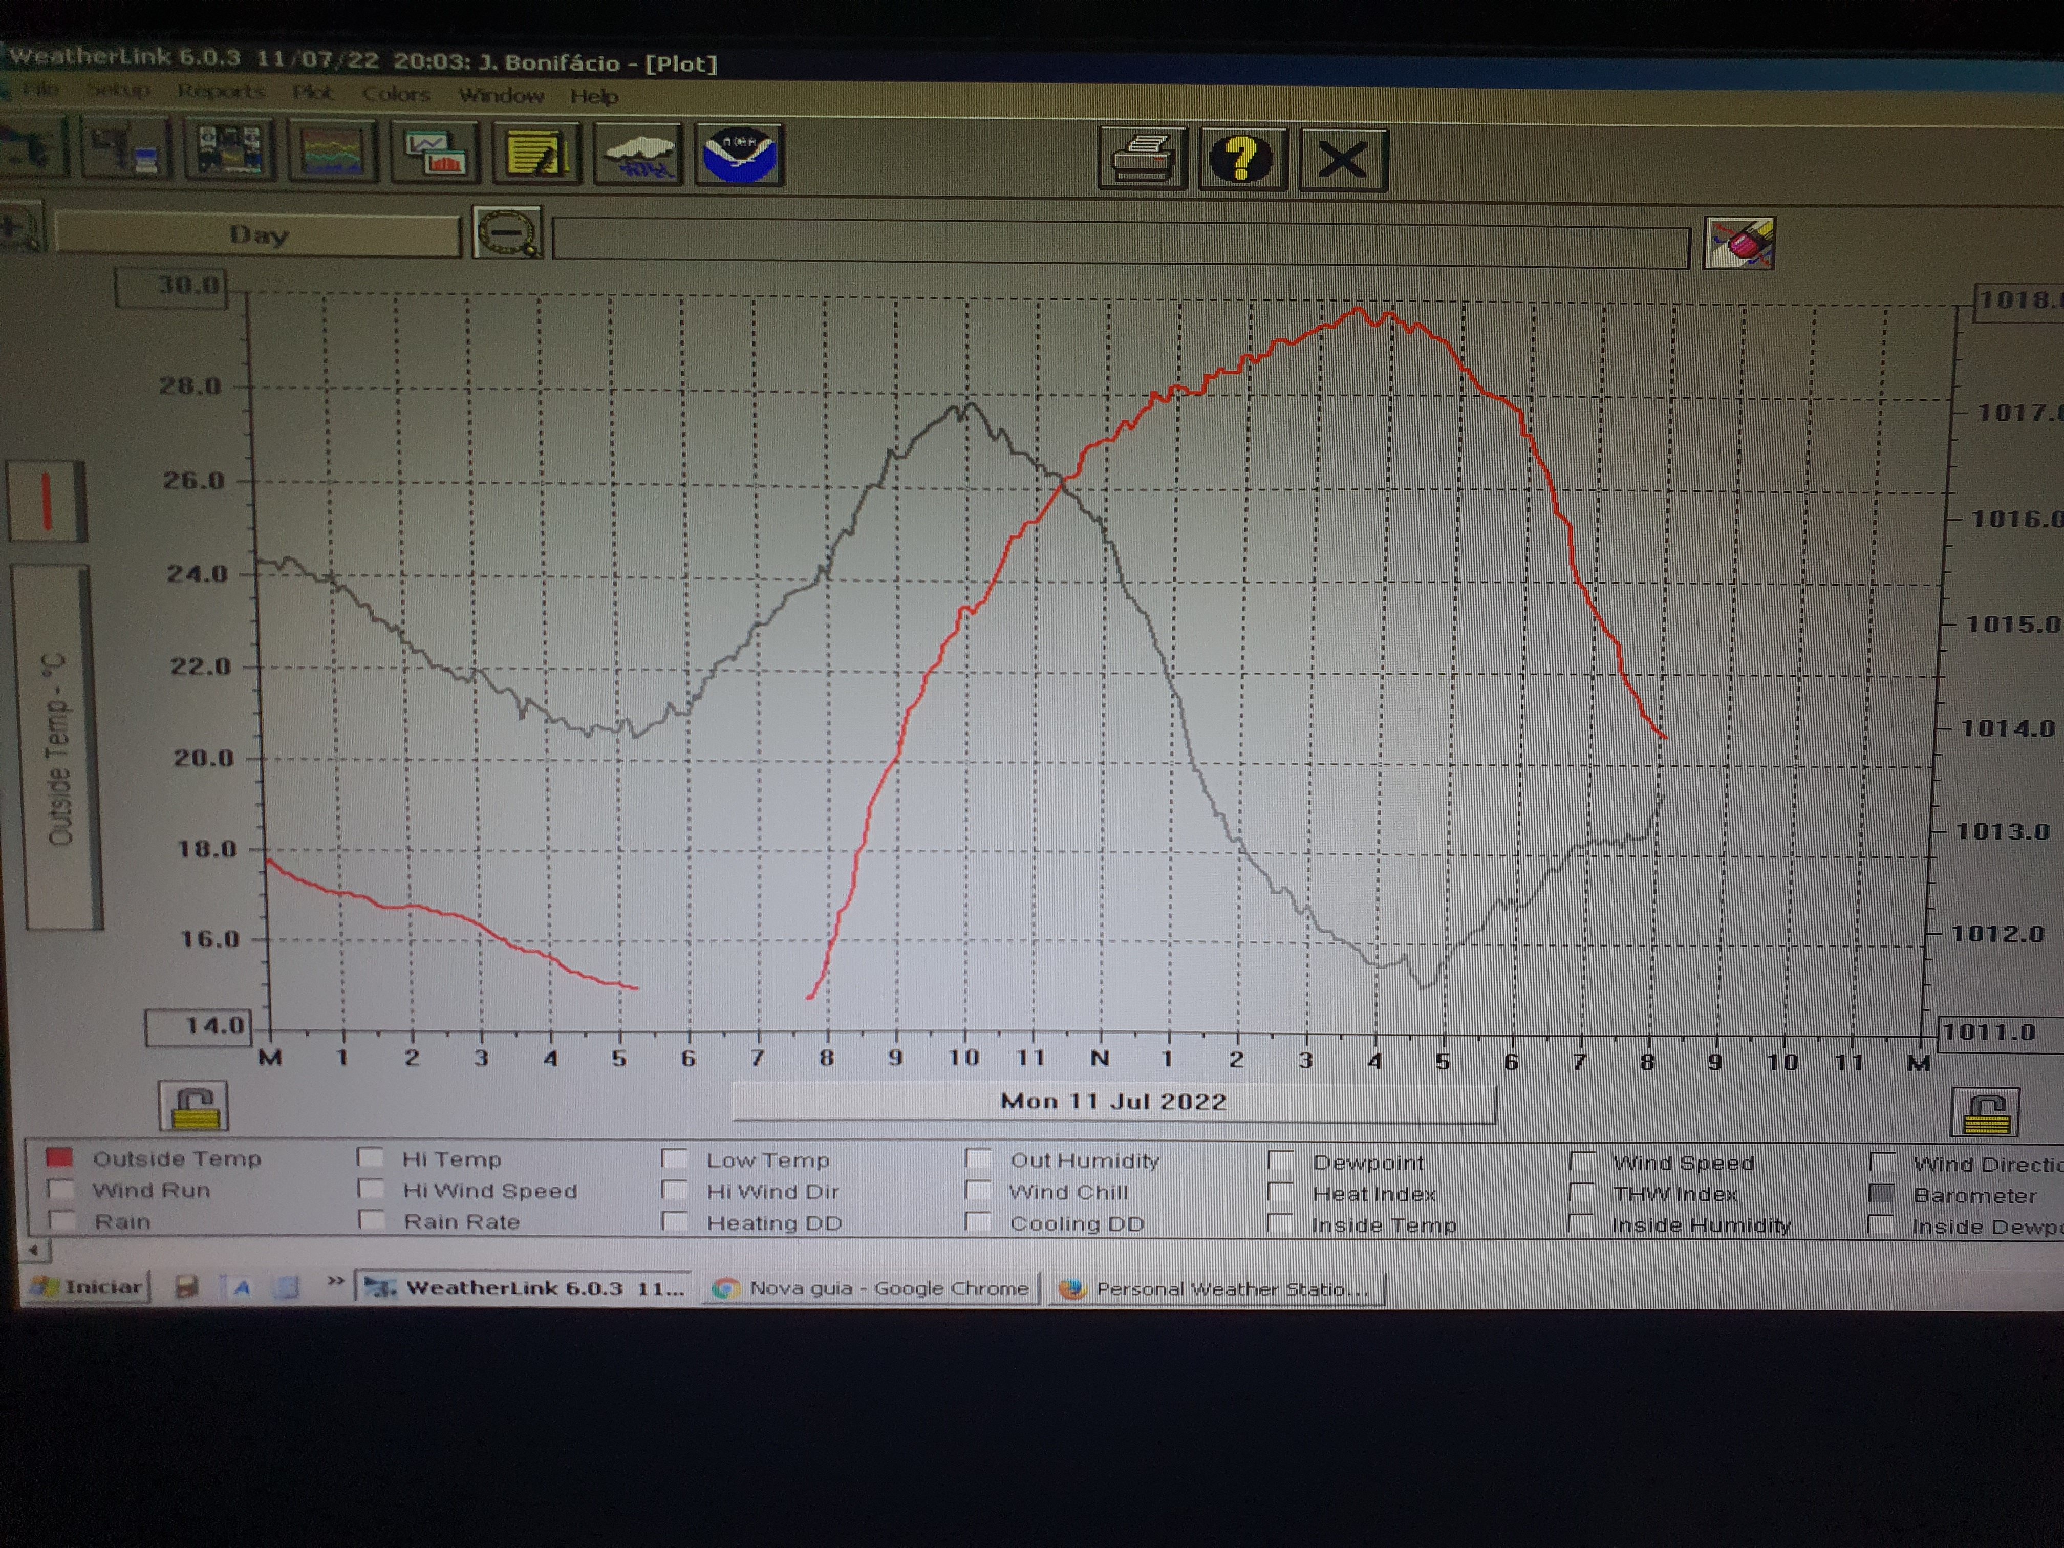The height and width of the screenshot is (1548, 2064).
Task: Click the Outside Temp °C axis label button
Action: pos(58,748)
